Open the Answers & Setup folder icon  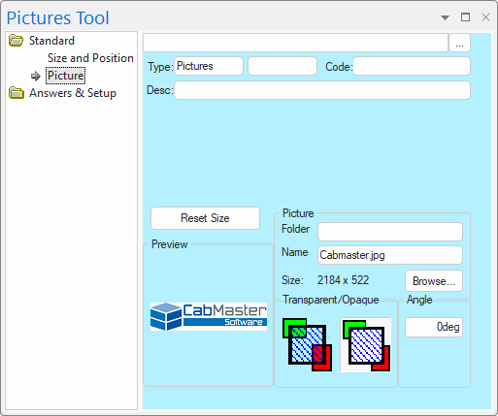[17, 93]
